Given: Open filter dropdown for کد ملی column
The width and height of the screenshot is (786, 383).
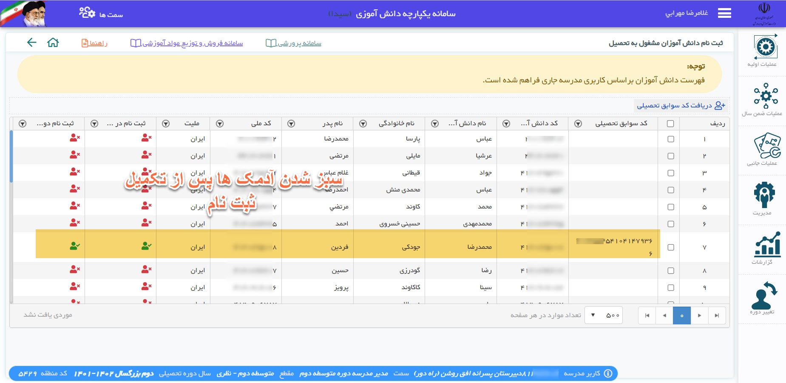Looking at the screenshot, I should coord(220,124).
